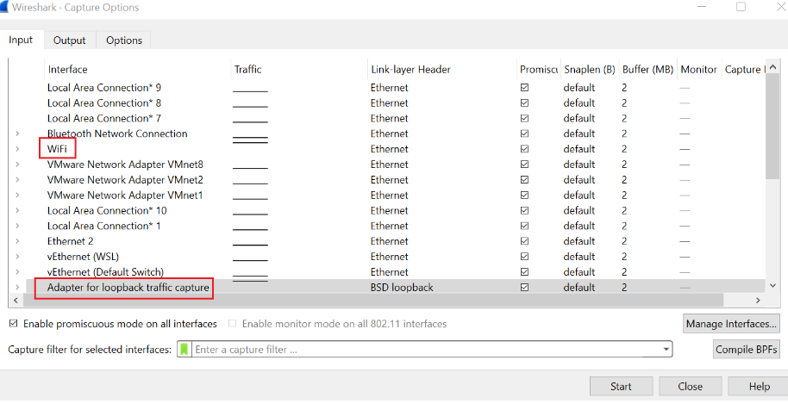Switch to the Output tab
Screen dimensions: 788x404
coord(69,40)
